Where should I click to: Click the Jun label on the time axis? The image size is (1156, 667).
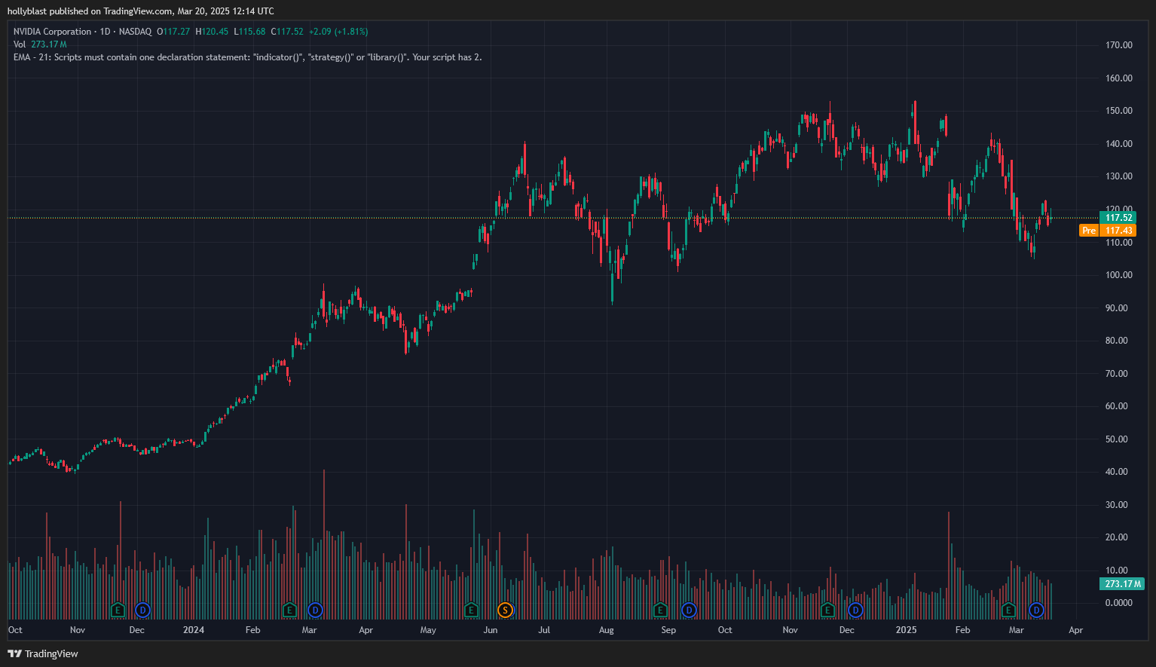[x=491, y=630]
